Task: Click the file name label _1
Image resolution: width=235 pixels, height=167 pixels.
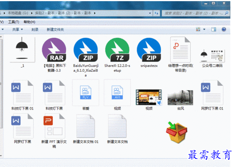Action: pos(22,66)
